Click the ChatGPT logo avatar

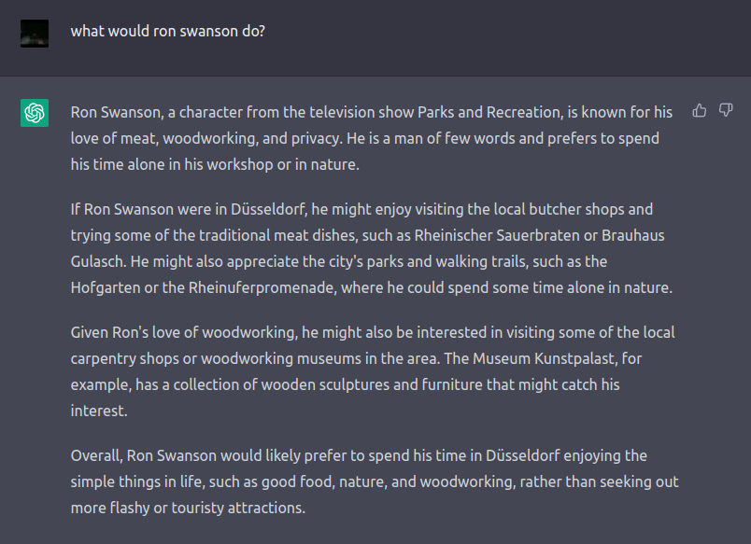point(35,113)
